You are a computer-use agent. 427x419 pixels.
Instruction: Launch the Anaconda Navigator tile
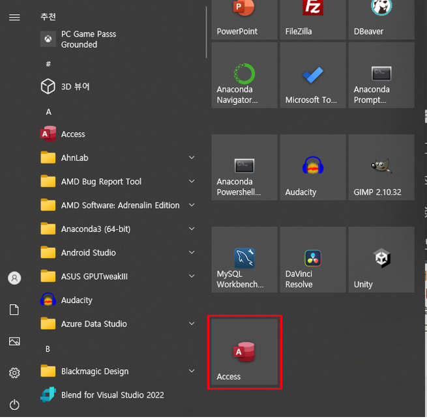pyautogui.click(x=244, y=75)
